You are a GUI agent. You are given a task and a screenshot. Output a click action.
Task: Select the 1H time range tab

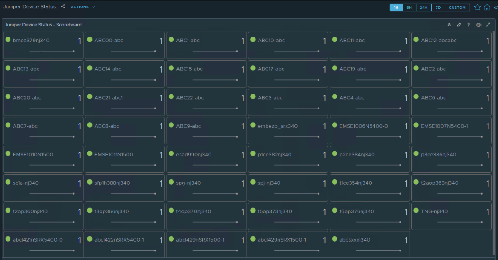(396, 7)
